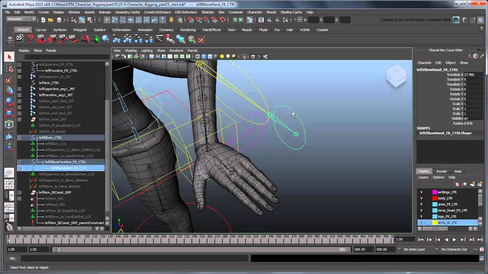Click the save scene icon

coord(59,20)
